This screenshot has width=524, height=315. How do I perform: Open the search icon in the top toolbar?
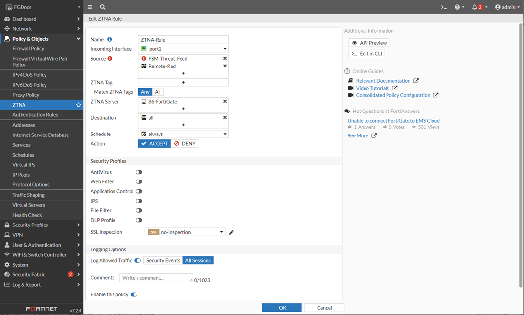tap(102, 7)
